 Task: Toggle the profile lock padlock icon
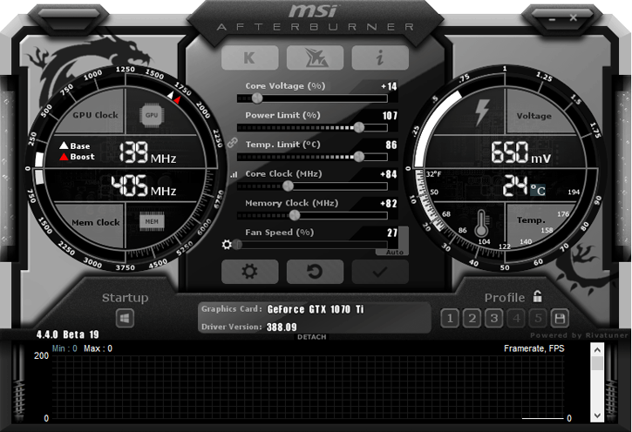[537, 296]
